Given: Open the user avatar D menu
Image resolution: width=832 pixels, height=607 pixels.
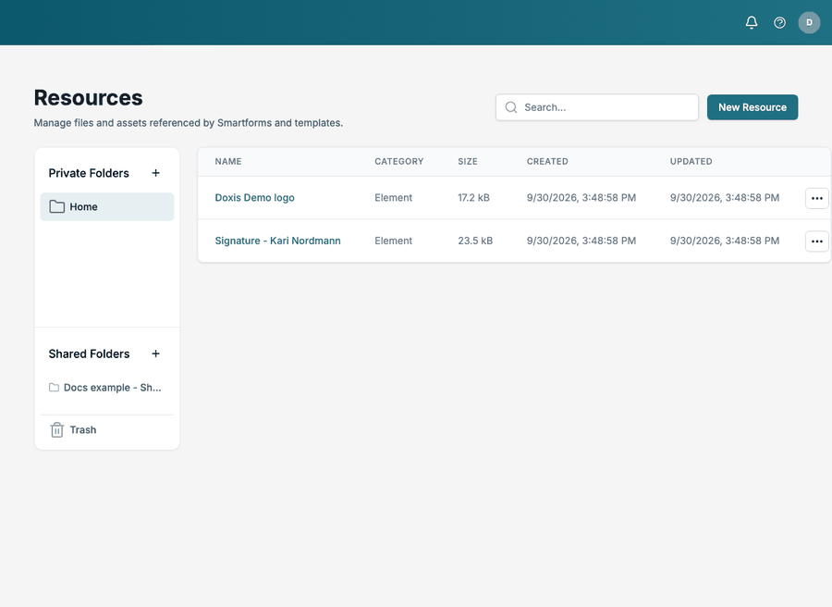Looking at the screenshot, I should (x=809, y=22).
